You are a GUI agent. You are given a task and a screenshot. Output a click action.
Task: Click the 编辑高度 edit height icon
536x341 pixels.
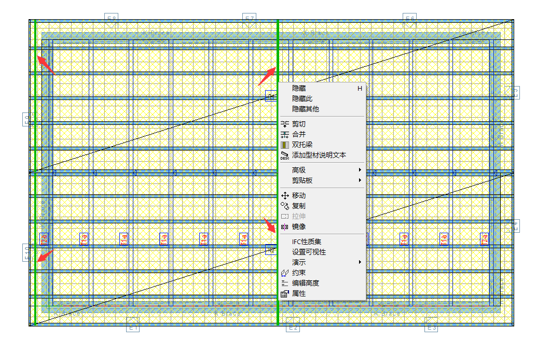tap(285, 283)
